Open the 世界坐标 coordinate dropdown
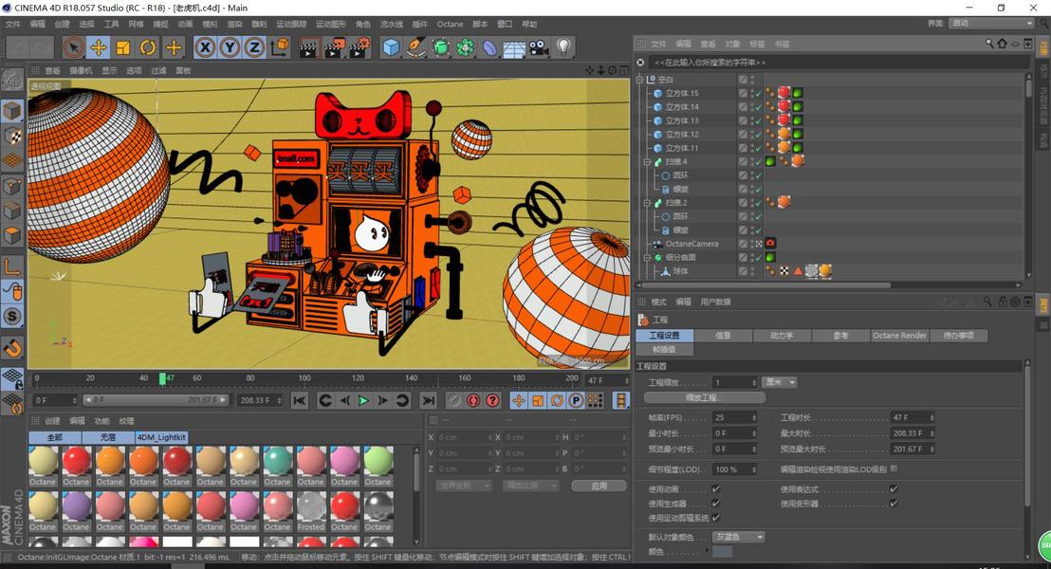The height and width of the screenshot is (569, 1051). pos(463,486)
